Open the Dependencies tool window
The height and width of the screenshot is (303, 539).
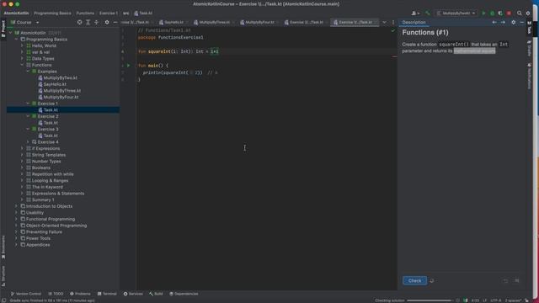pos(184,294)
